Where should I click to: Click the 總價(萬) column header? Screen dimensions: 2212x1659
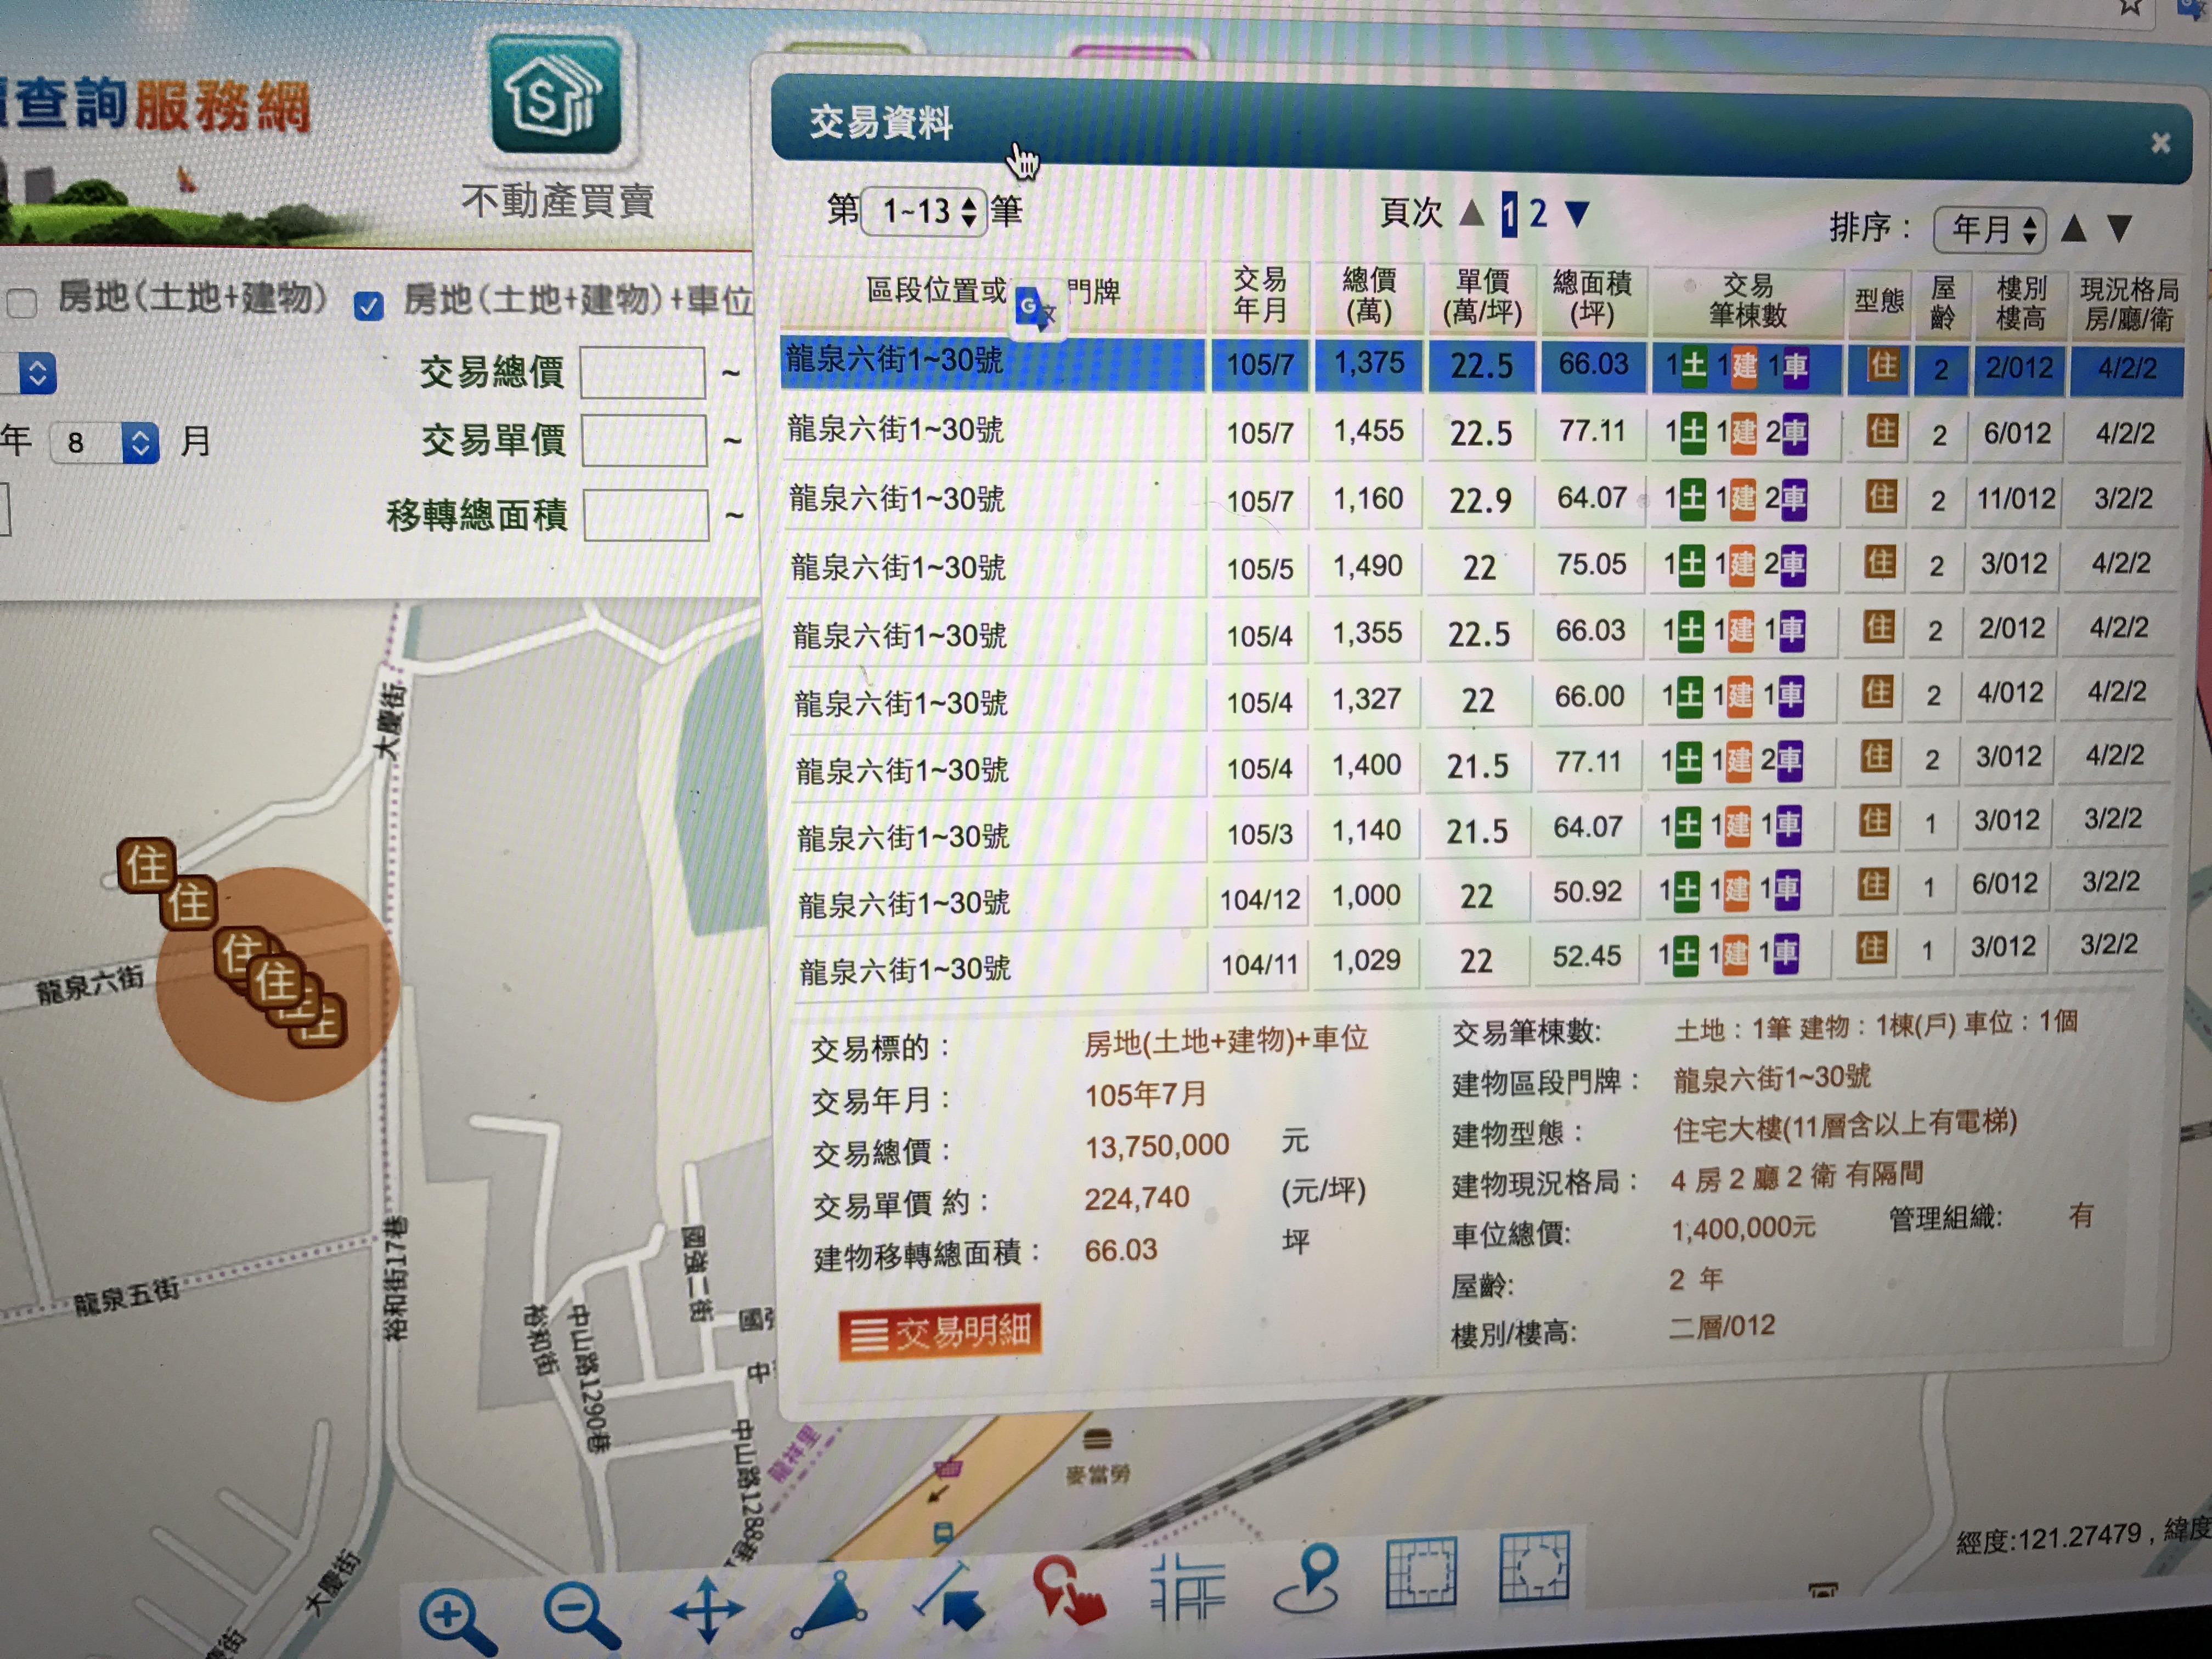coord(1369,296)
